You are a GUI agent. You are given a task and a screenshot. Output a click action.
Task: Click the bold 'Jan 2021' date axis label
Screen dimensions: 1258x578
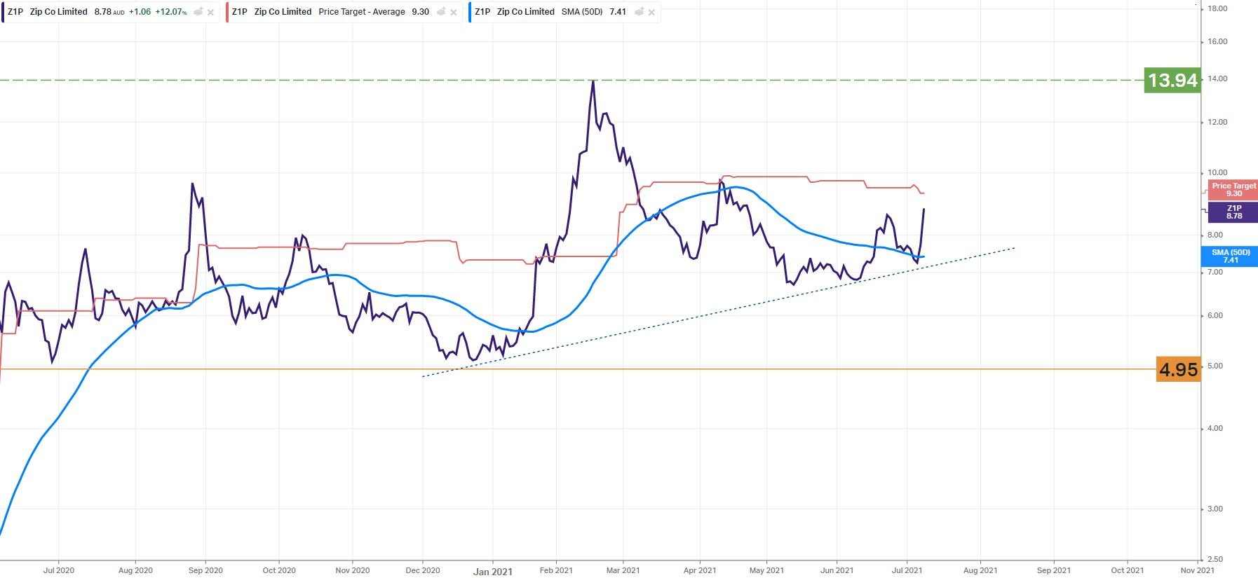[x=493, y=572]
